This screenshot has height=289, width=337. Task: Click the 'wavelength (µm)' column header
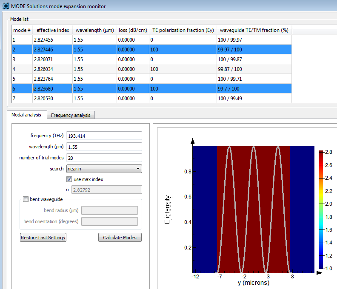(94, 30)
